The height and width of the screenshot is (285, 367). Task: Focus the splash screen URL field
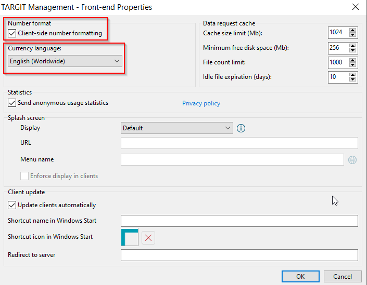239,143
